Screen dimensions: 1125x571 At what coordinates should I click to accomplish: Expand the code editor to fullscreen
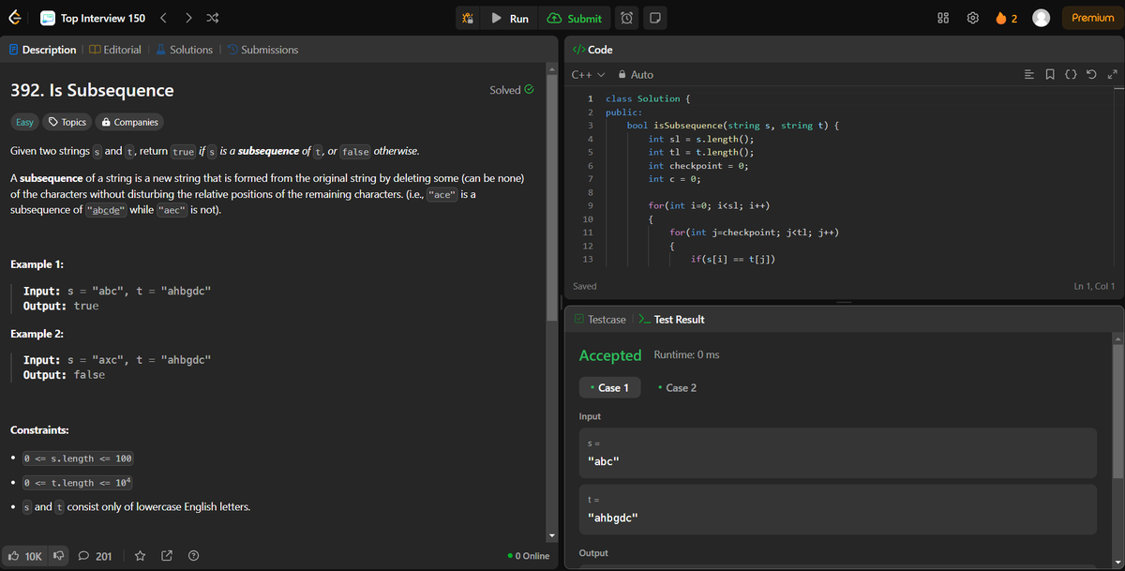click(x=1112, y=73)
